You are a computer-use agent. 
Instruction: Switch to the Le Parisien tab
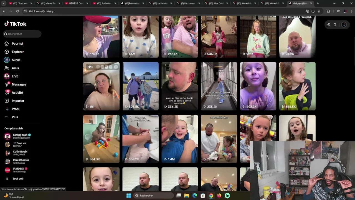160,3
